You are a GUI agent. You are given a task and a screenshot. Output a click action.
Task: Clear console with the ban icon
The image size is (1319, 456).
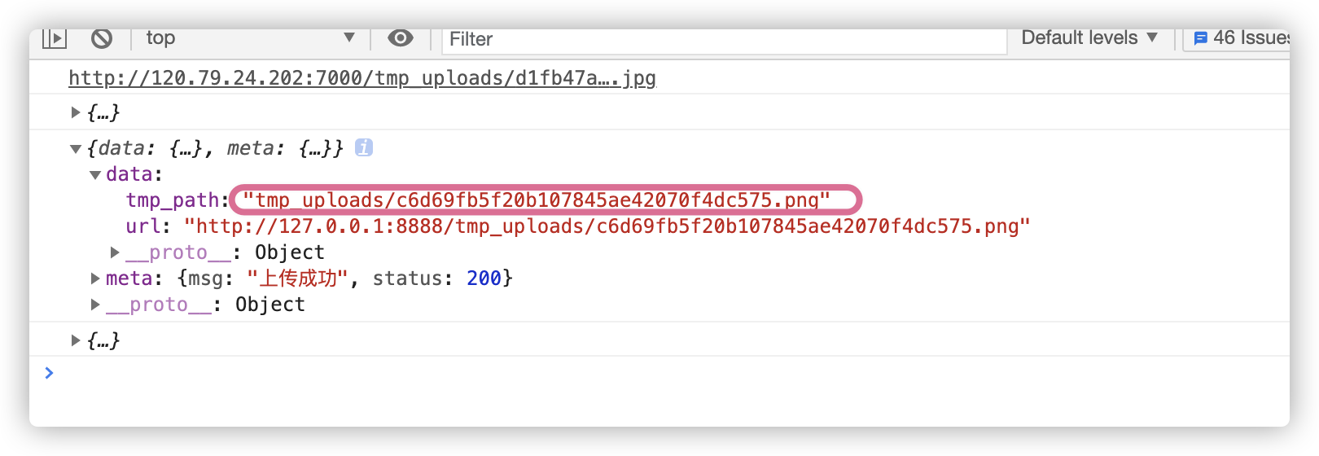click(x=101, y=37)
